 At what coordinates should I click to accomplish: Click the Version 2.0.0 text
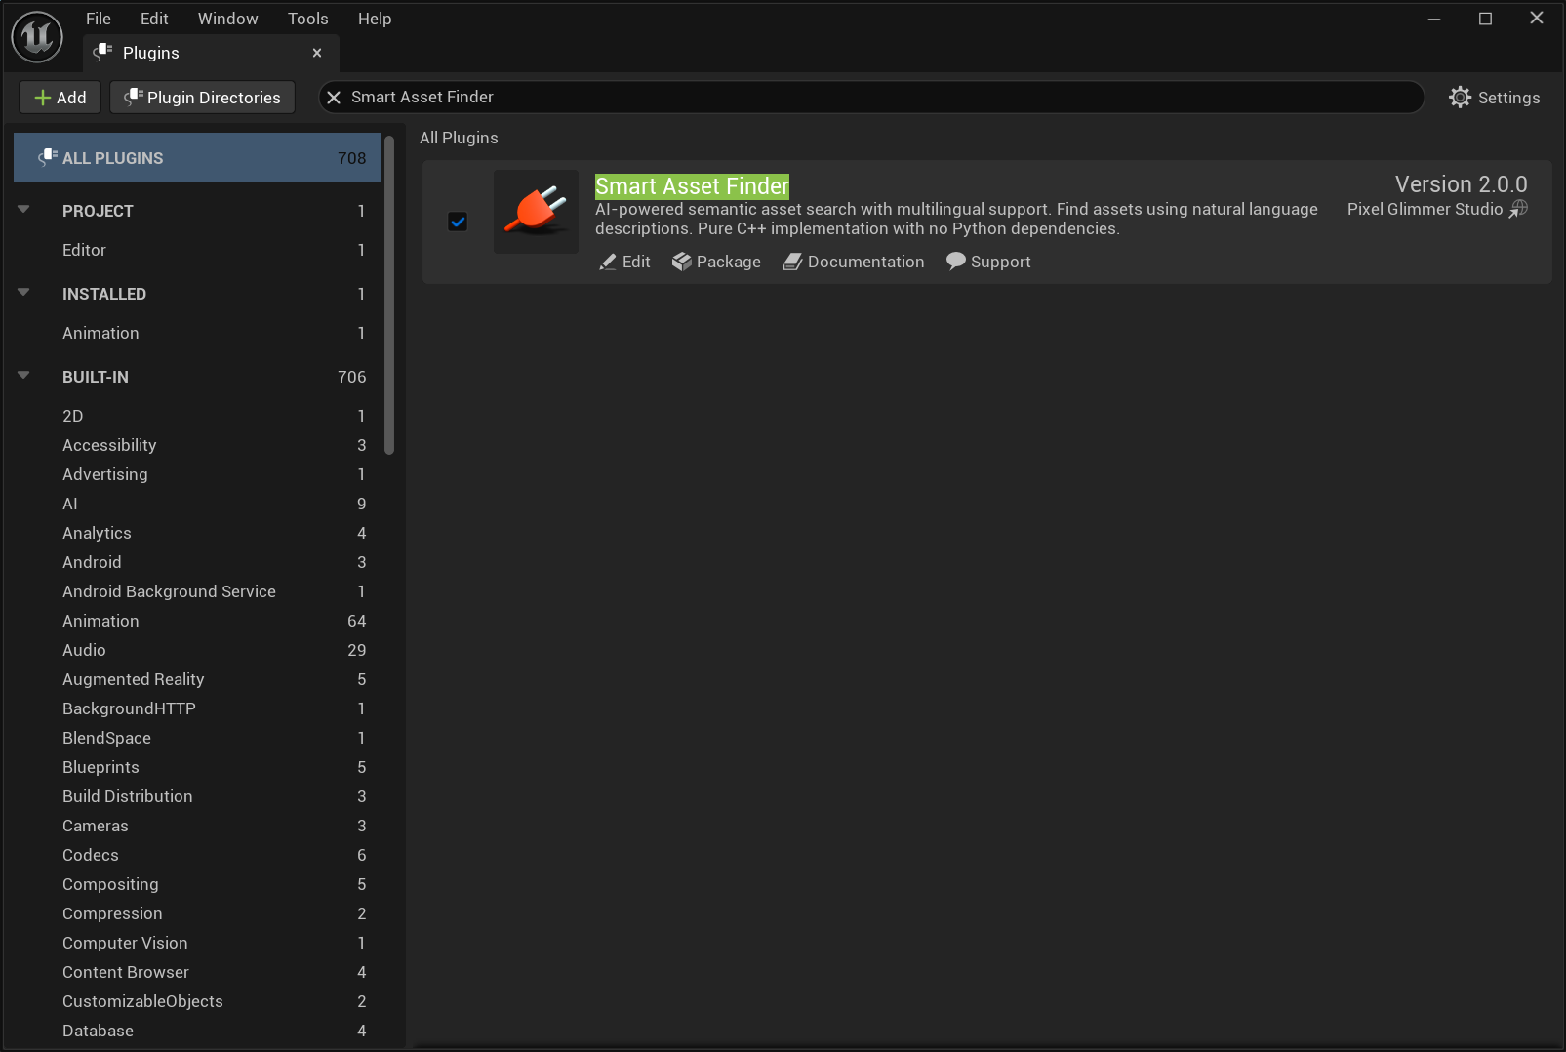1461,184
